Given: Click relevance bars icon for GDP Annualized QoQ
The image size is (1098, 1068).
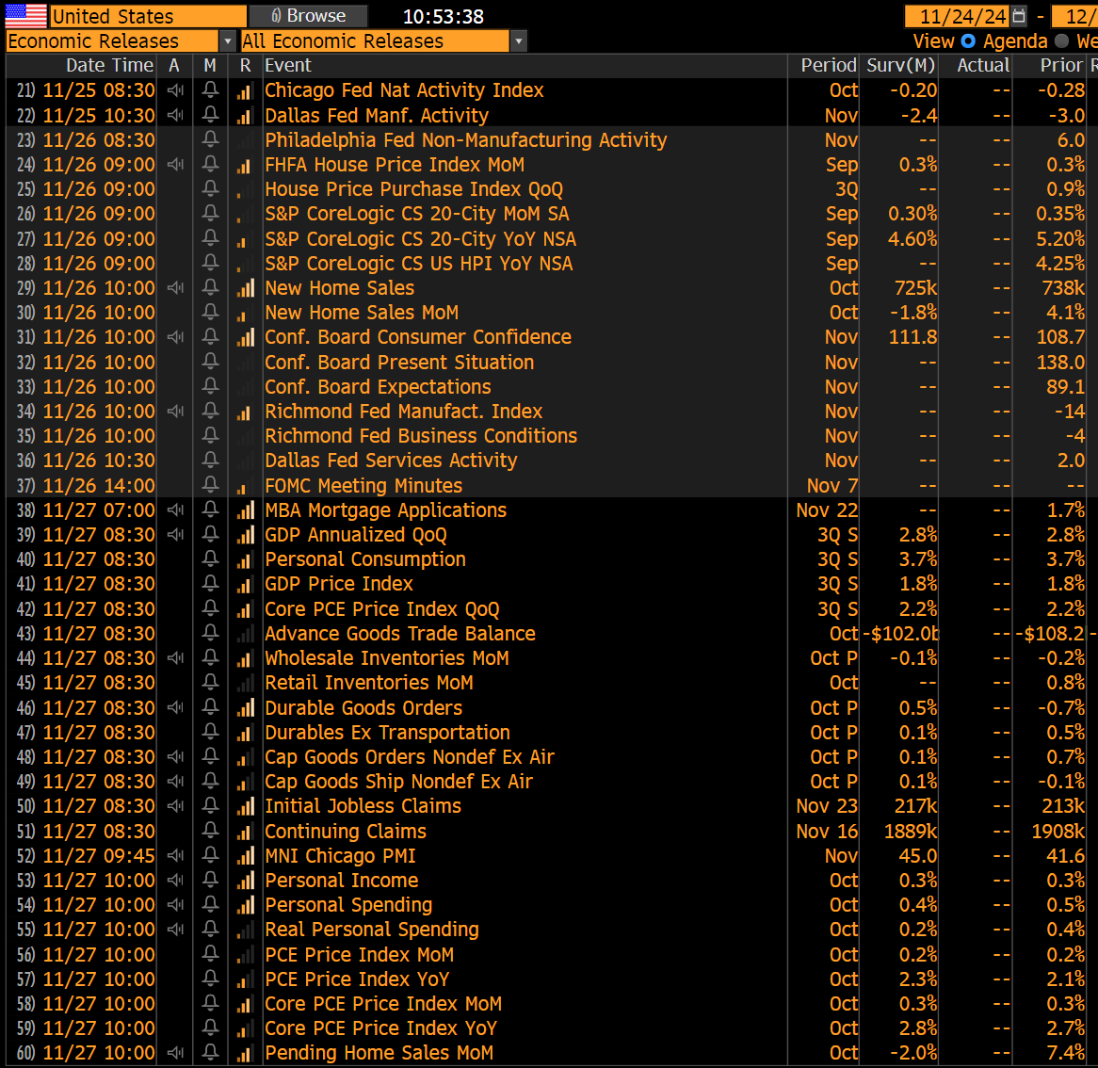Looking at the screenshot, I should [x=245, y=534].
